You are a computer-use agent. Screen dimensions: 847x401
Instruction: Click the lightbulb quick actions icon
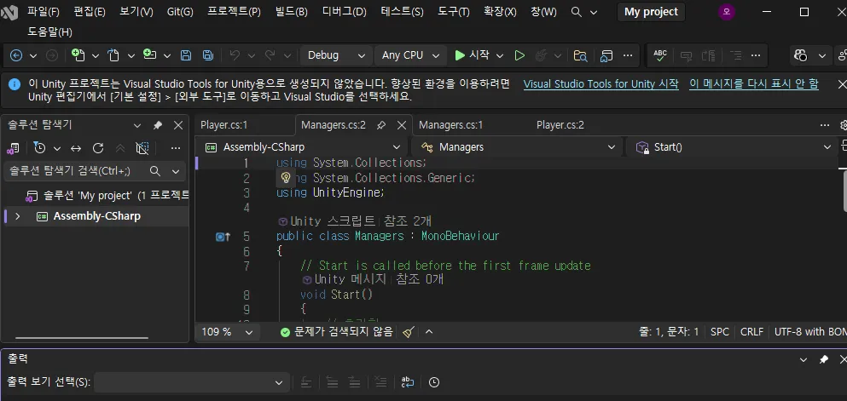point(287,178)
